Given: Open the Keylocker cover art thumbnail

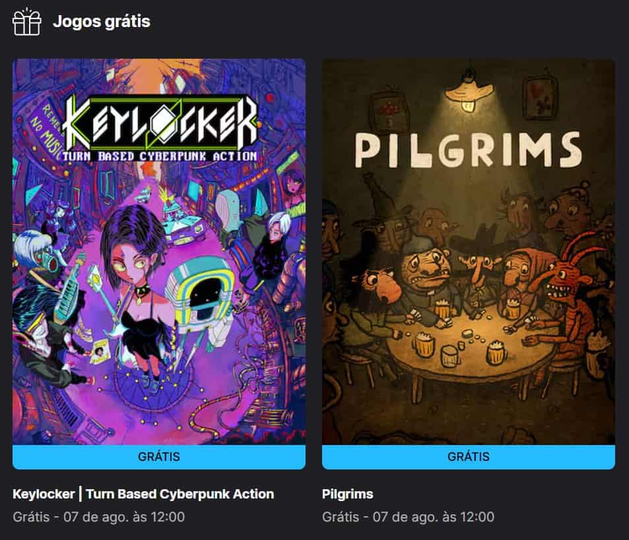Looking at the screenshot, I should (x=159, y=252).
